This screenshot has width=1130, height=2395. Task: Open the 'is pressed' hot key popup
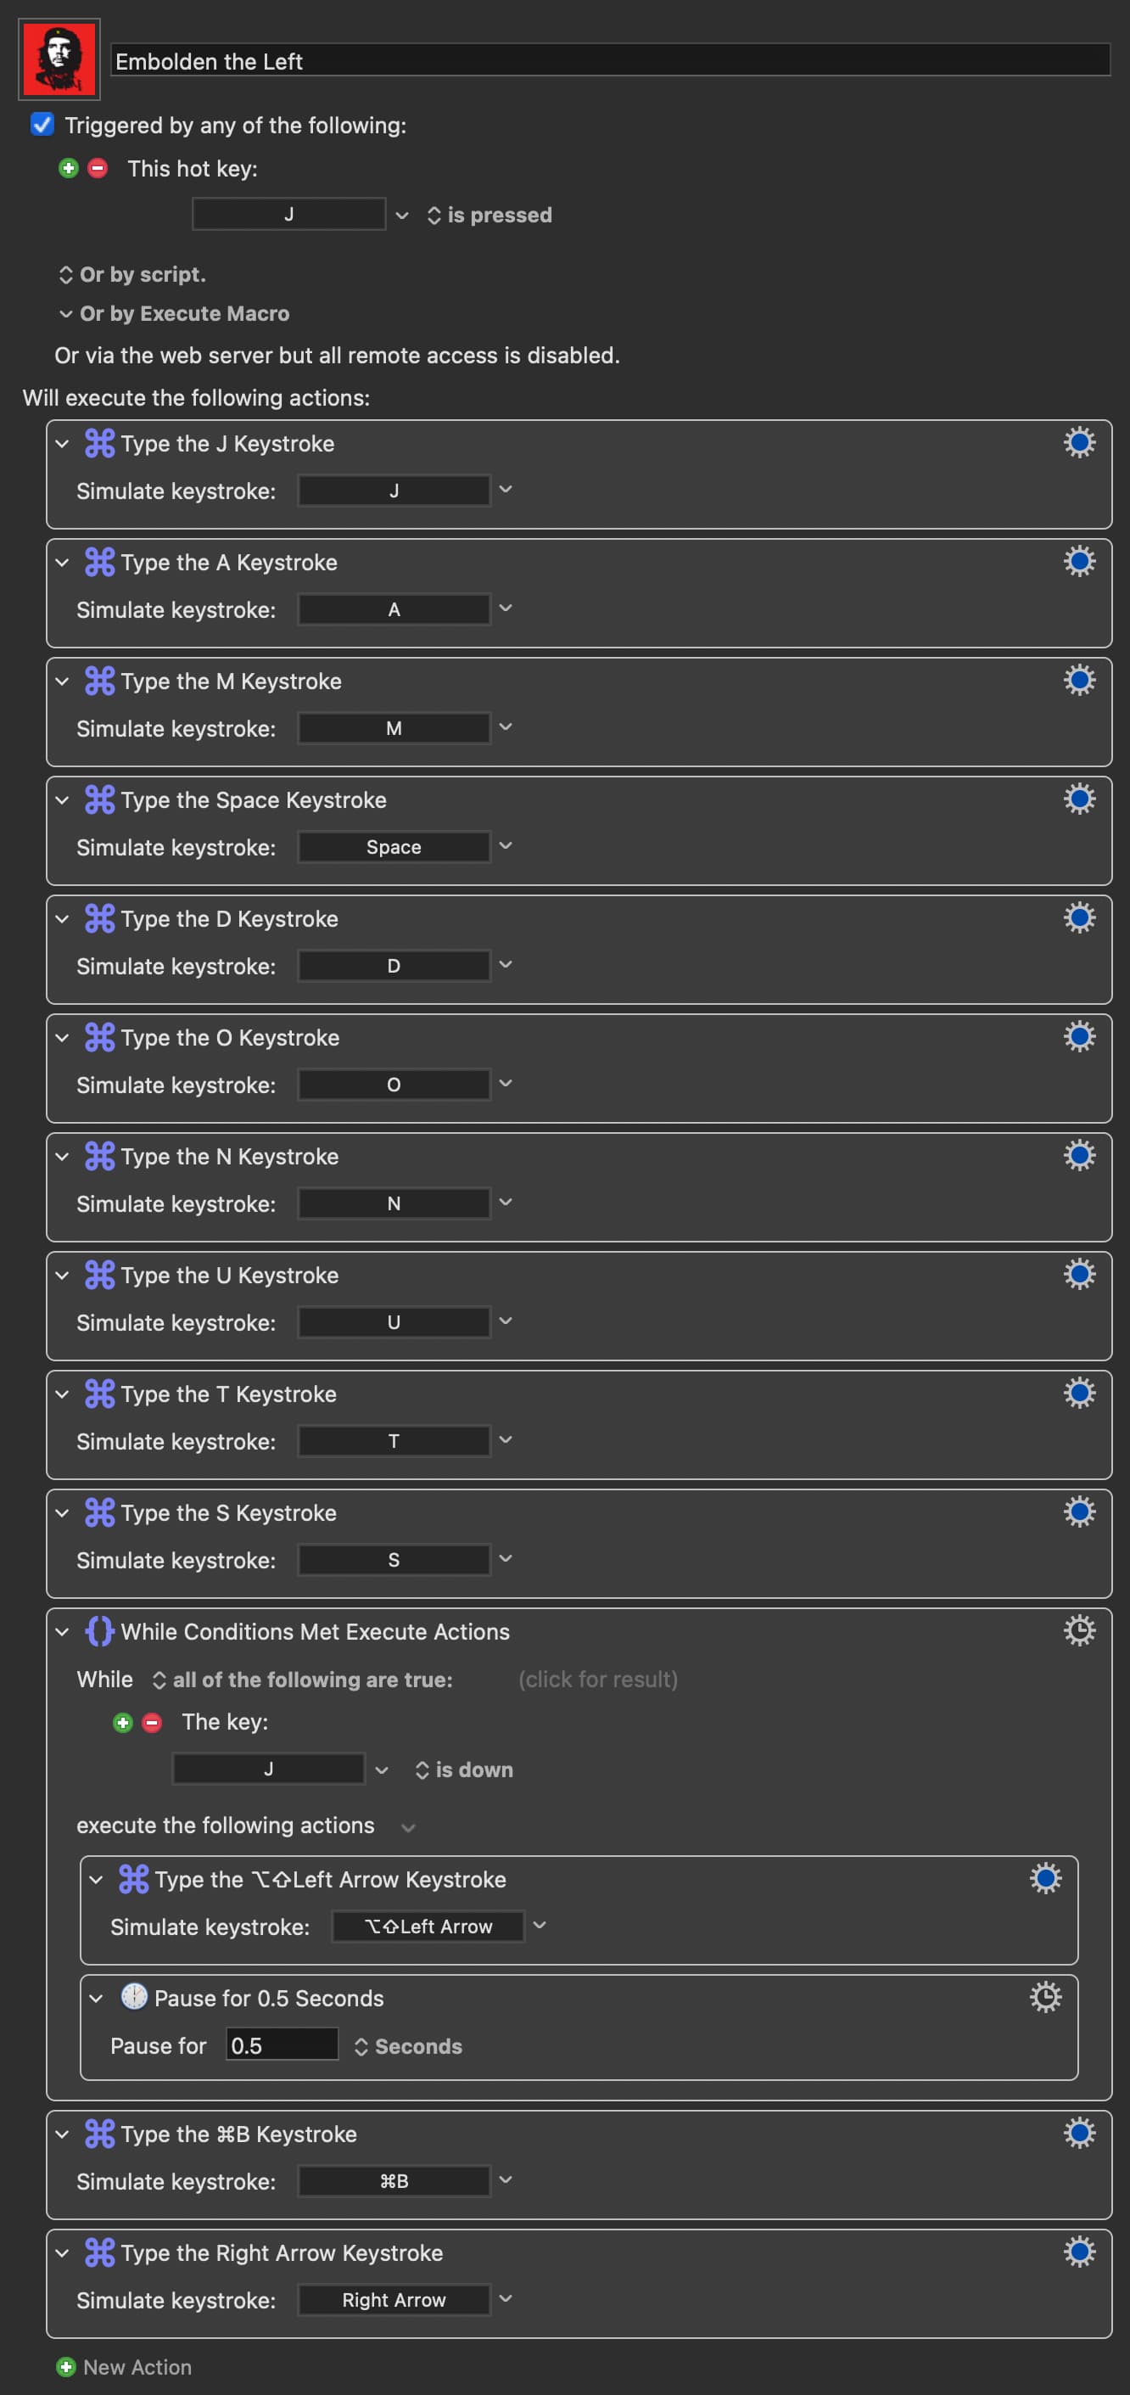[x=489, y=216]
